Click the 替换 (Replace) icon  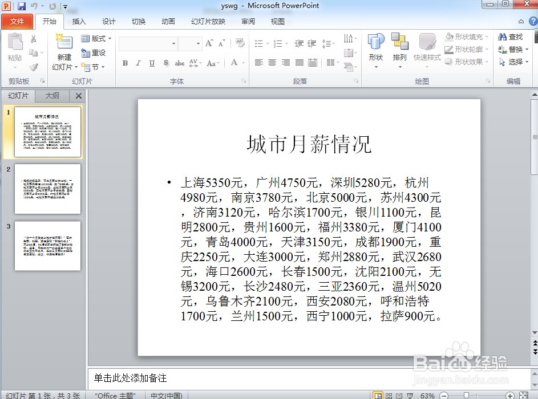[509, 48]
